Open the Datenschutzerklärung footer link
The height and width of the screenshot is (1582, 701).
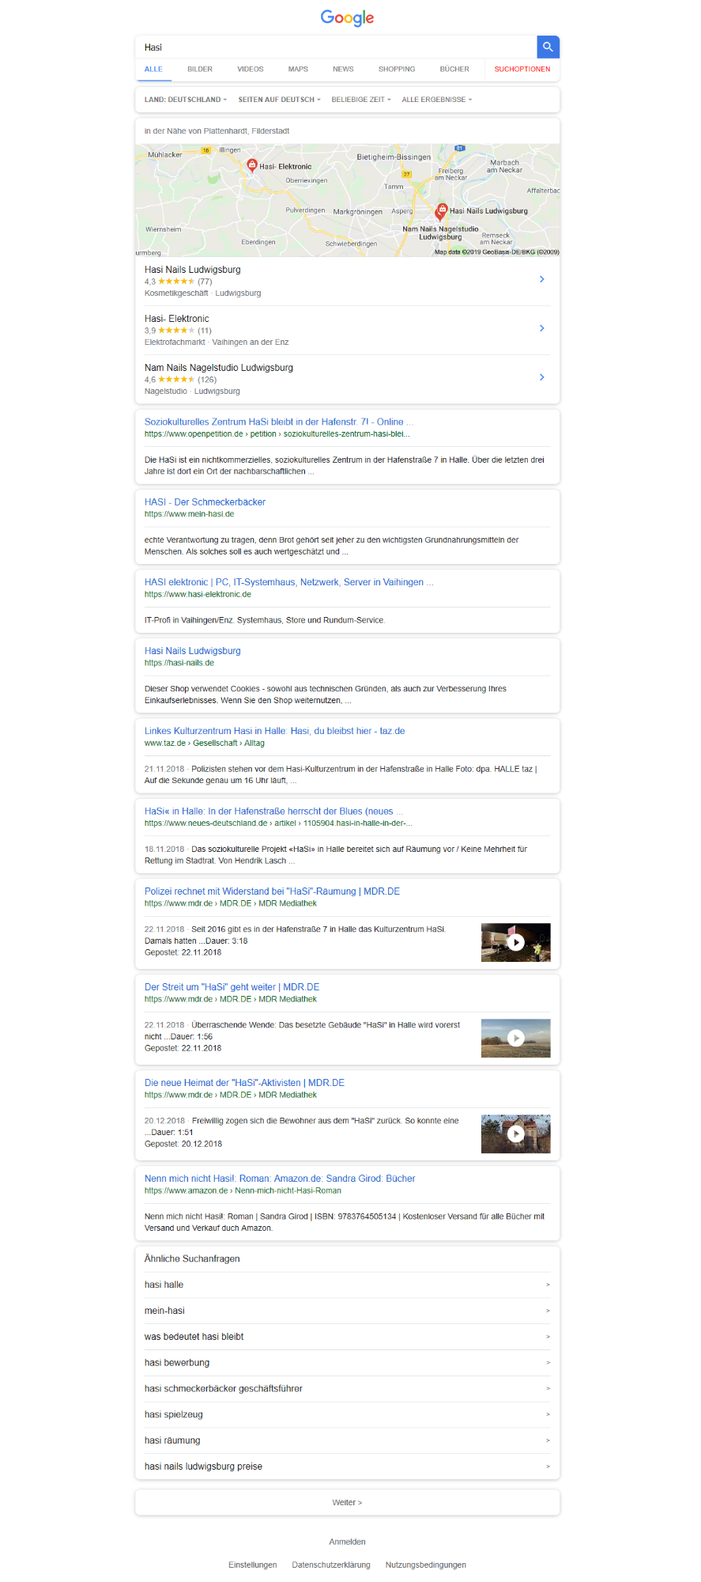click(x=331, y=1565)
